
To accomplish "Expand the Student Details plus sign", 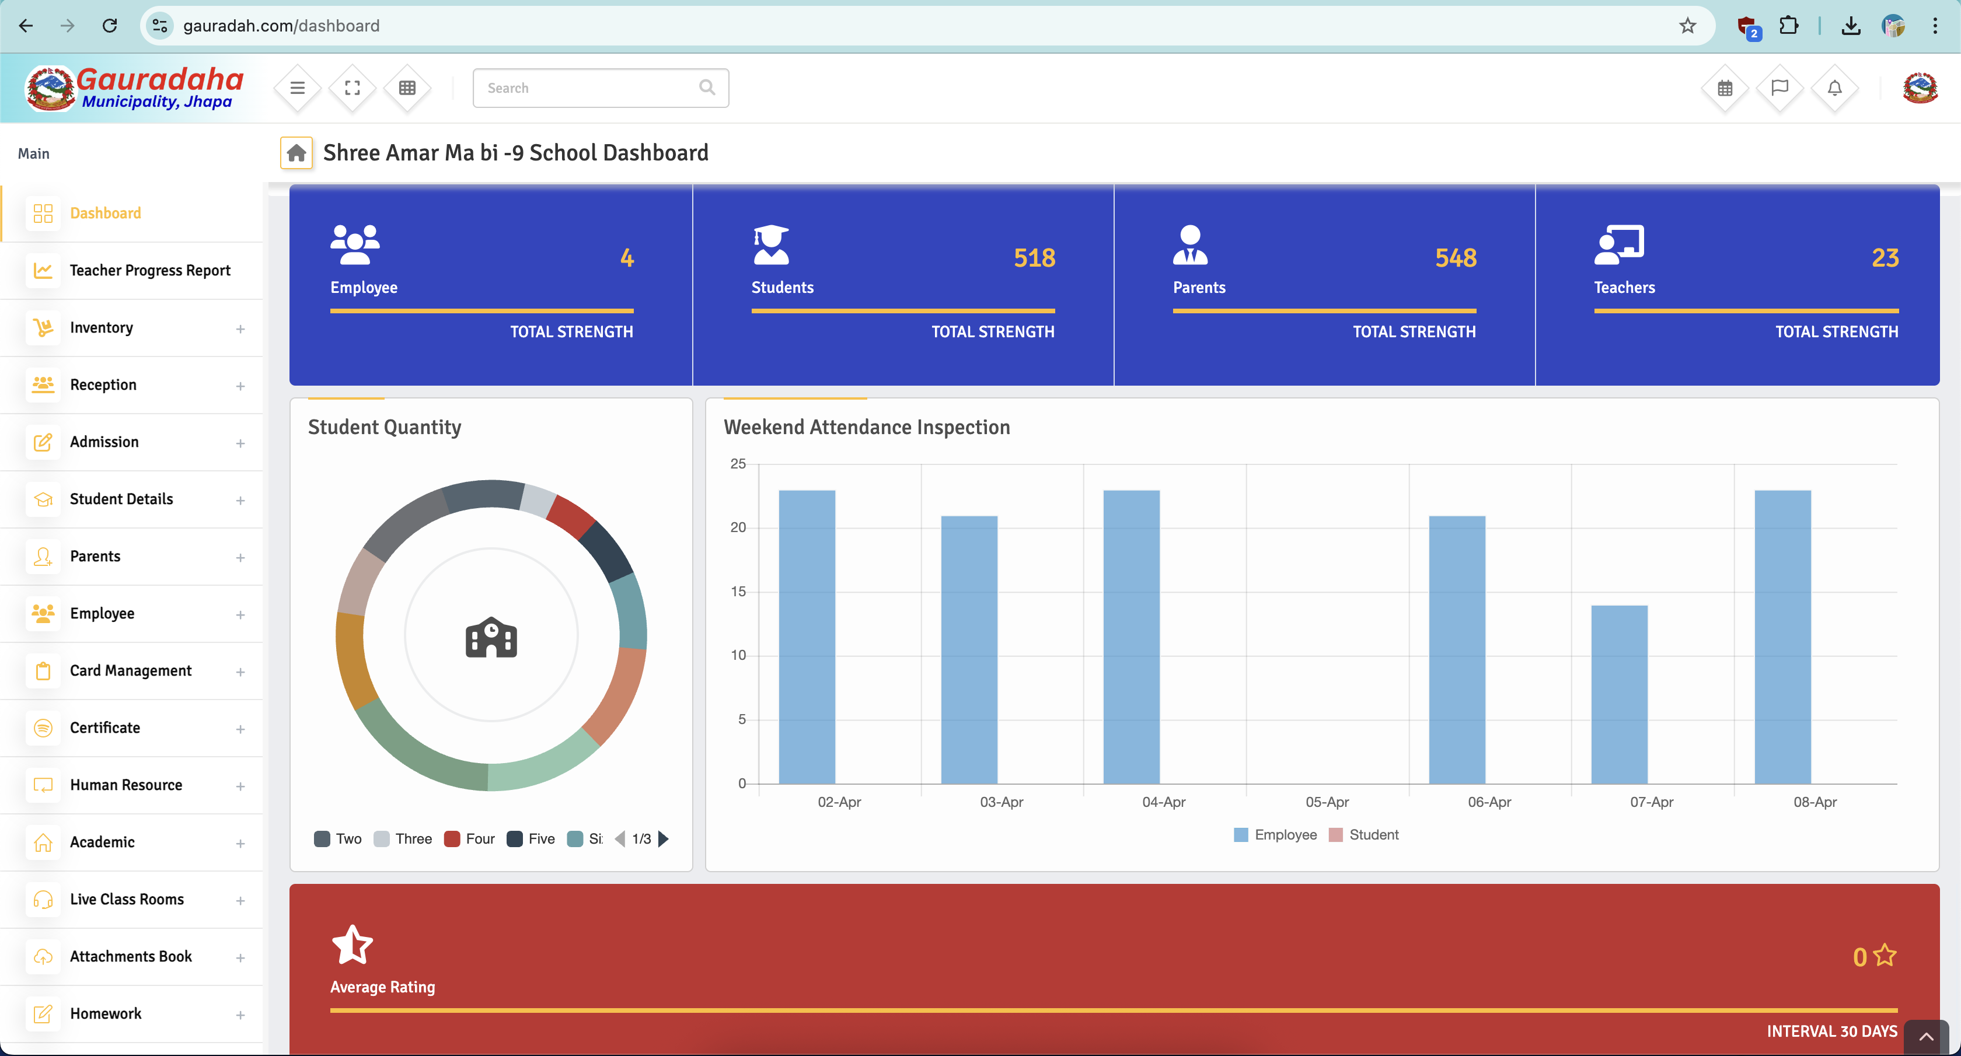I will pos(240,500).
